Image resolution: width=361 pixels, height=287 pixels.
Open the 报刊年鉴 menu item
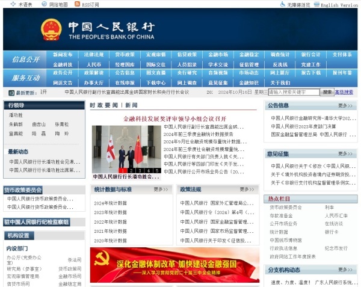click(x=342, y=73)
